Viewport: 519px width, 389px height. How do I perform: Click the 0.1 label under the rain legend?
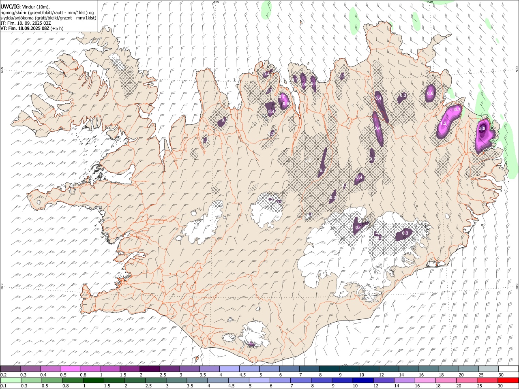3,386
